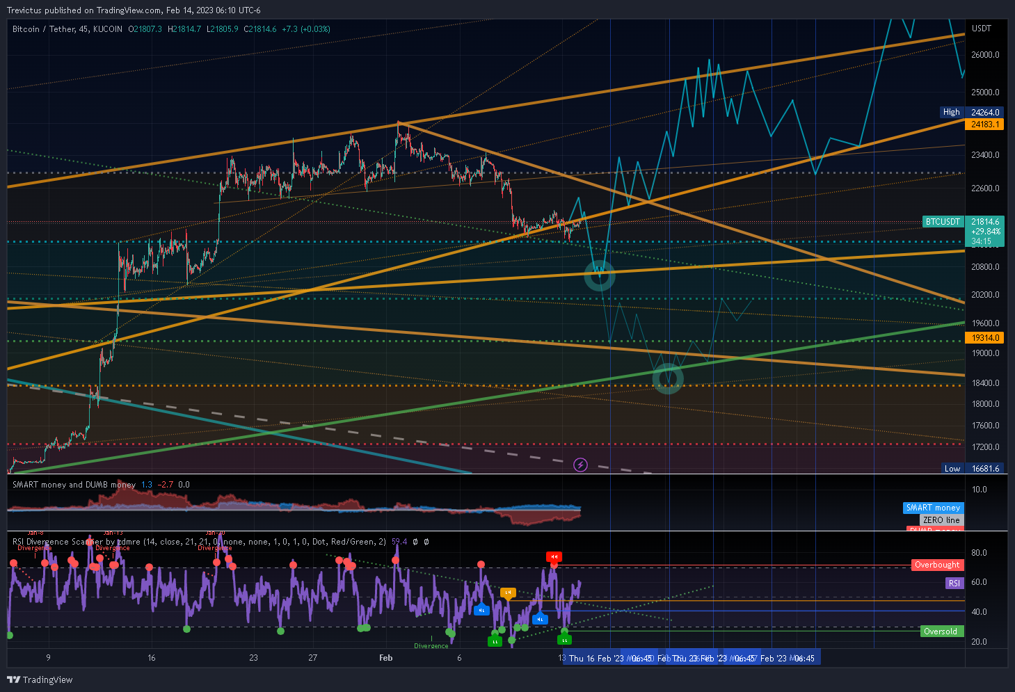Click the RSI value 59.4 in legend
This screenshot has width=1015, height=692.
[x=399, y=542]
